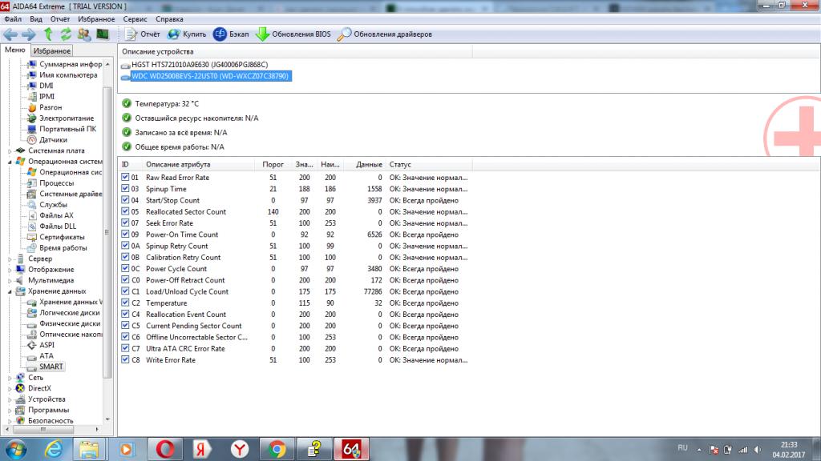Uncheck the 01 Raw Read Error Rate checkbox

(125, 177)
